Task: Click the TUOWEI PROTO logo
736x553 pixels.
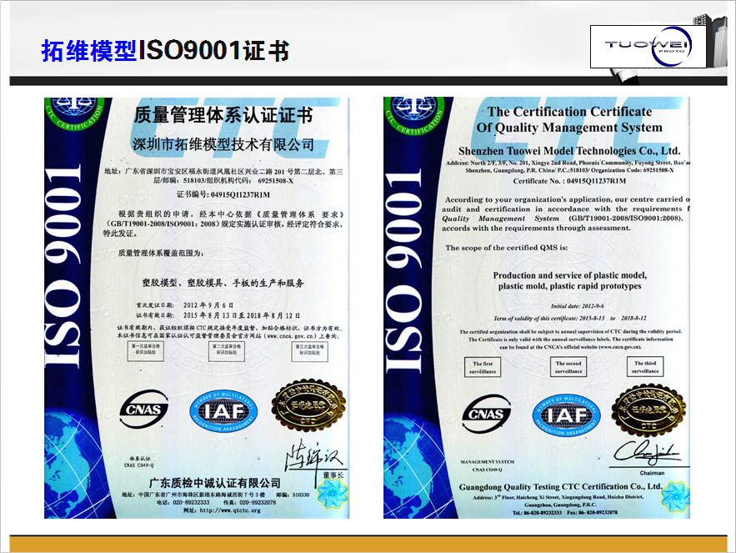Action: click(648, 46)
